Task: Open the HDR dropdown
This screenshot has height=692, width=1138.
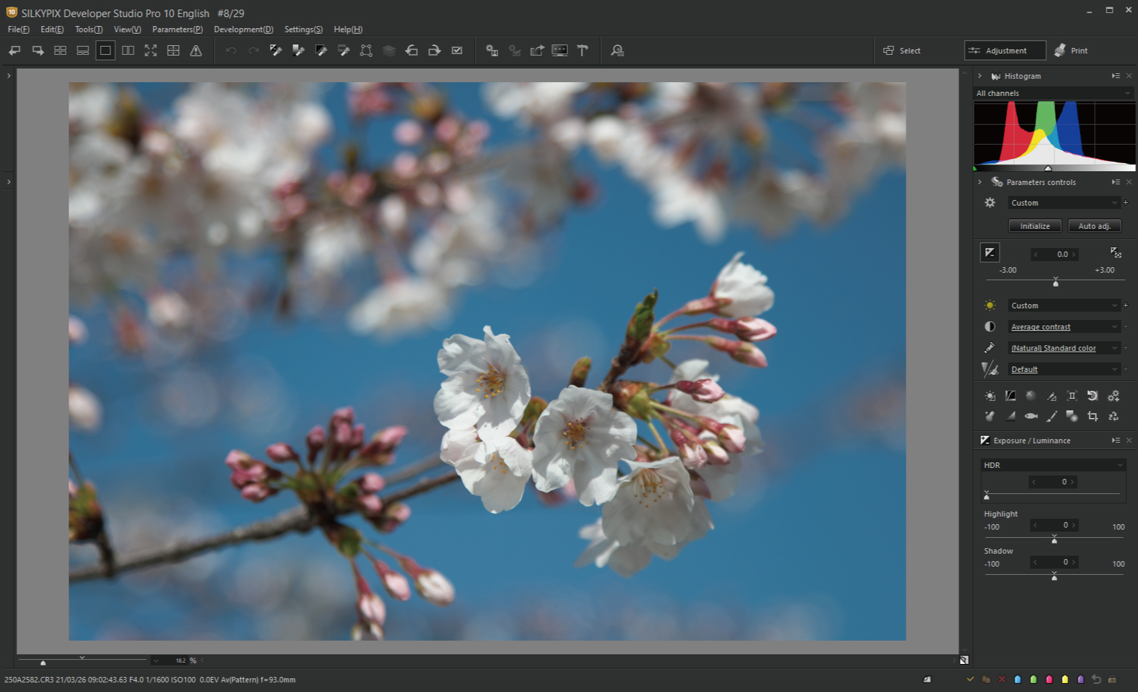Action: pyautogui.click(x=1053, y=465)
